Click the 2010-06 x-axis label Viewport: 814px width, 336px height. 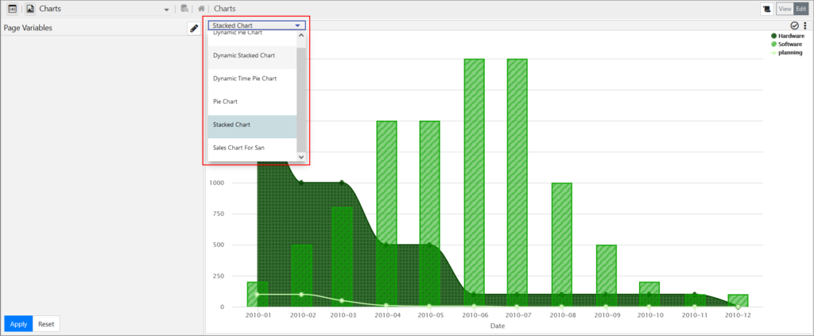click(x=474, y=315)
